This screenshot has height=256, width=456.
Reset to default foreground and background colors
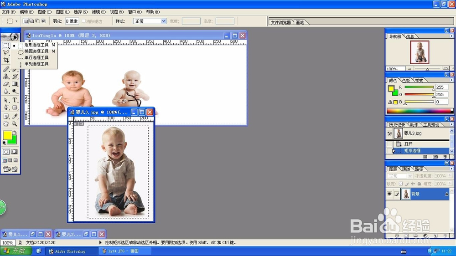click(4, 143)
